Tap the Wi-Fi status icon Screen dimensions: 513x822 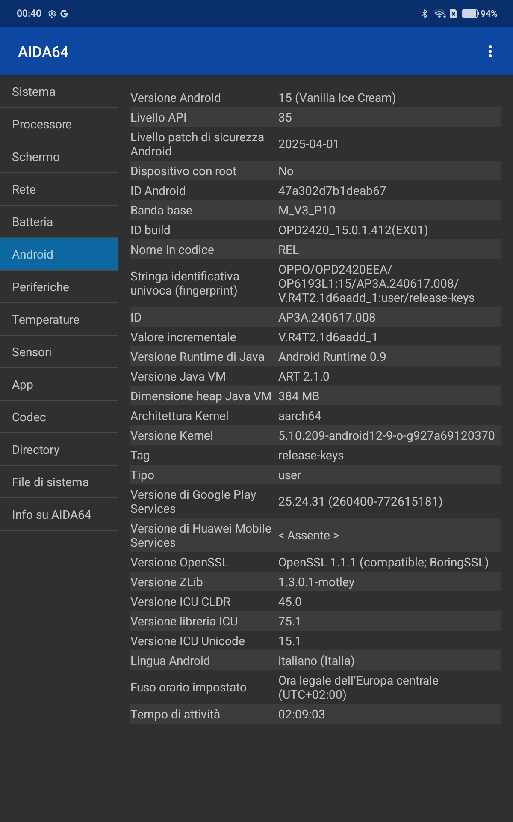click(x=439, y=14)
